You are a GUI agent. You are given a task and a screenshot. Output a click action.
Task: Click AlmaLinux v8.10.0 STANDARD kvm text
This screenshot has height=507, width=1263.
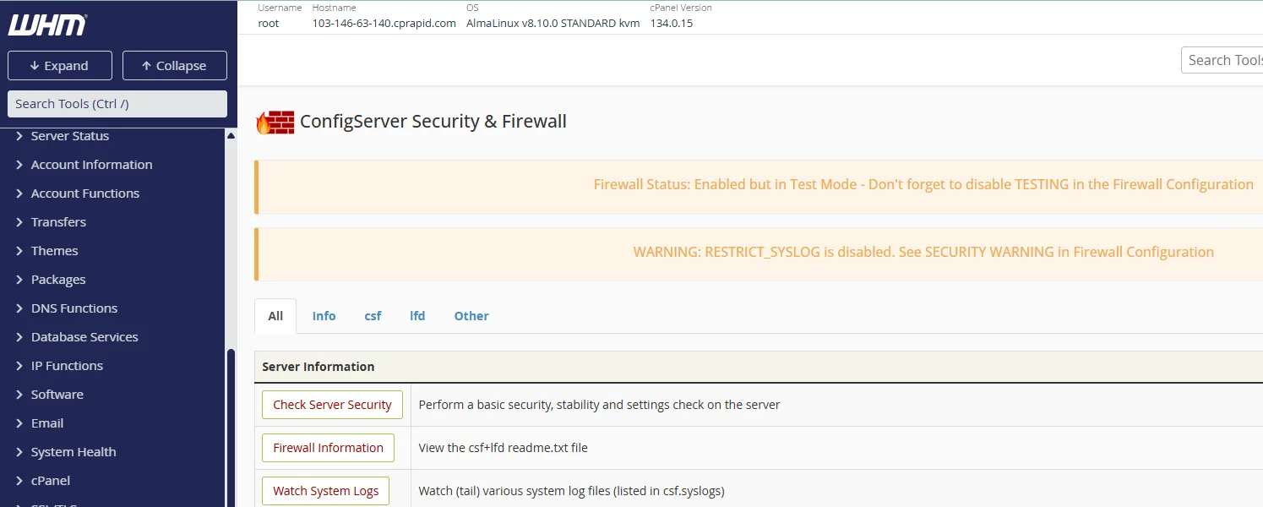coord(553,24)
